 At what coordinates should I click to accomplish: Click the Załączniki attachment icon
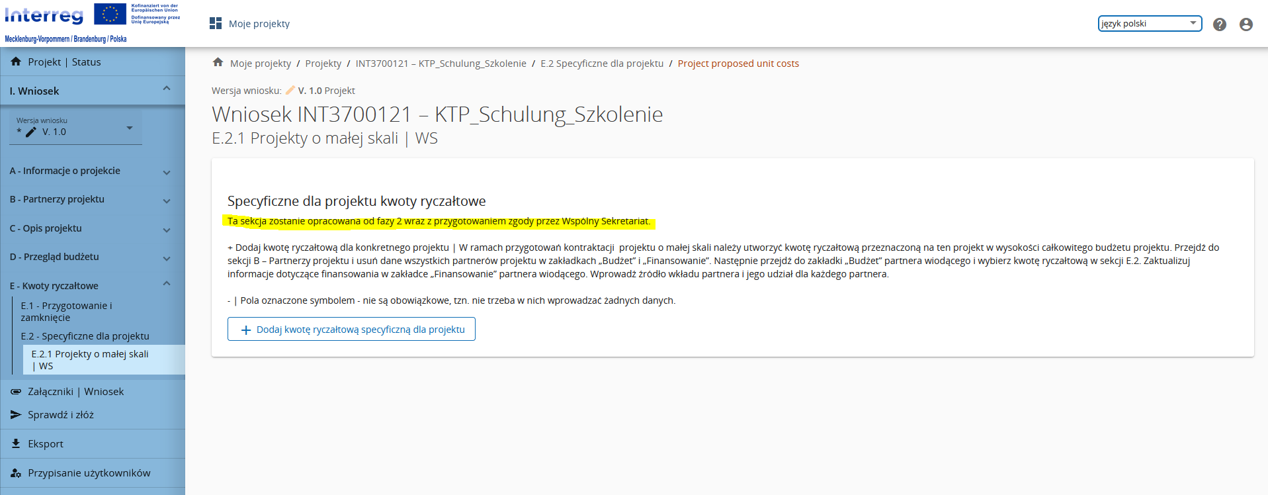[16, 392]
